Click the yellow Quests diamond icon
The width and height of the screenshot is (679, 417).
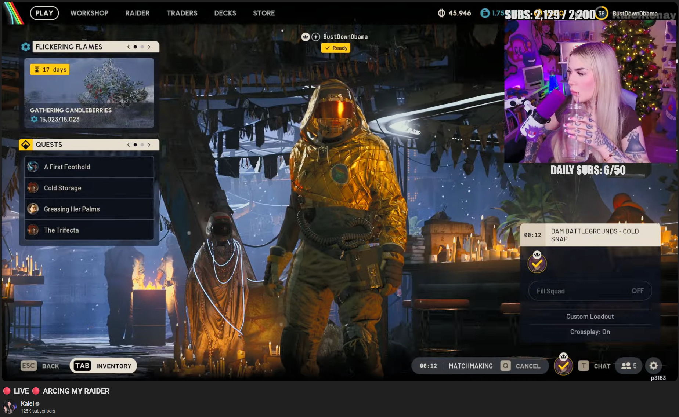pos(26,145)
